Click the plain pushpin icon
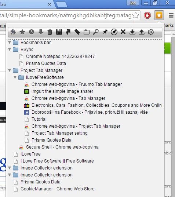Image resolution: width=175 pixels, height=197 pixels. pyautogui.click(x=105, y=32)
